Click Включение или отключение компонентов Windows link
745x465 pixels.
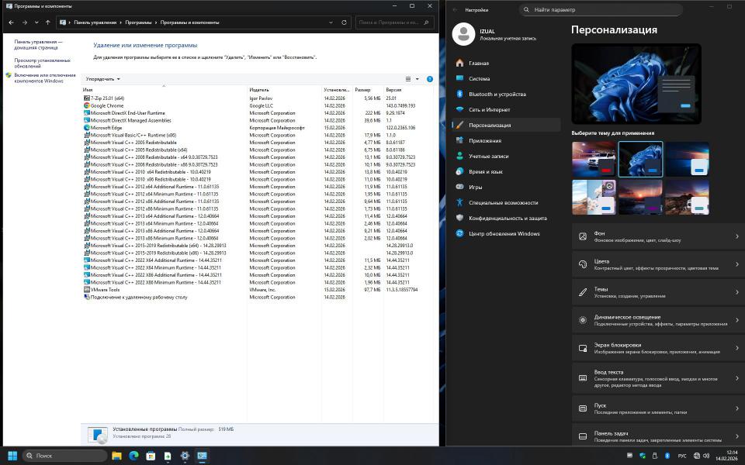[45, 78]
